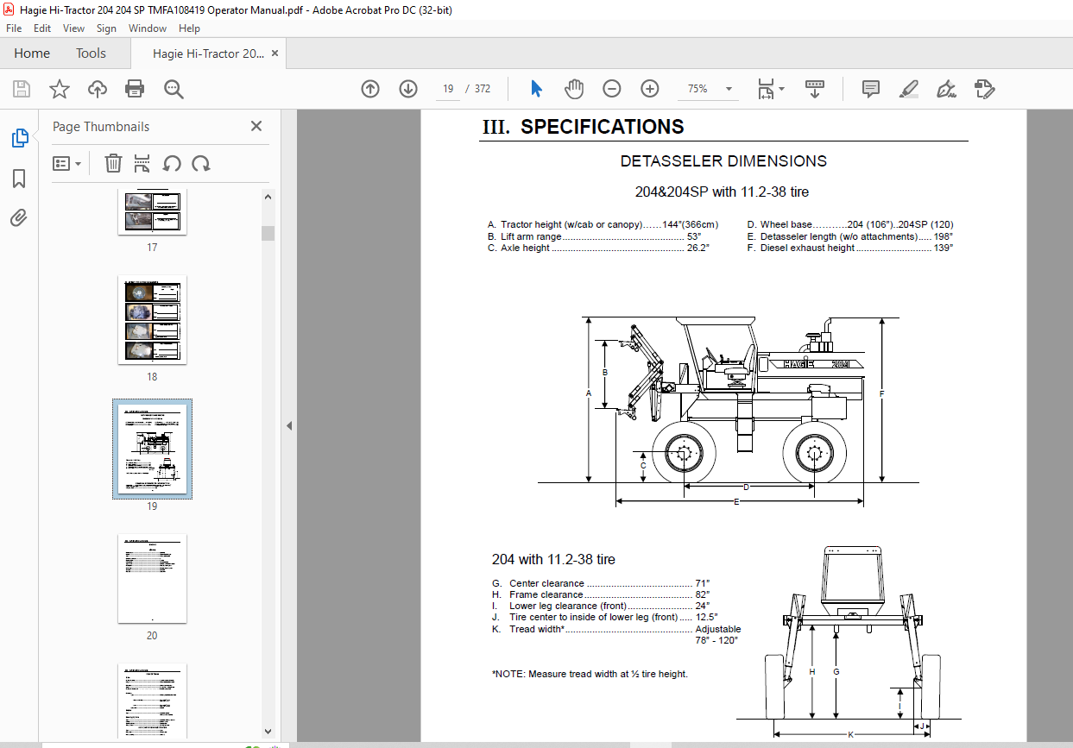Screen dimensions: 1073x748
Task: Open the redact or stamp tool icon
Action: point(985,89)
